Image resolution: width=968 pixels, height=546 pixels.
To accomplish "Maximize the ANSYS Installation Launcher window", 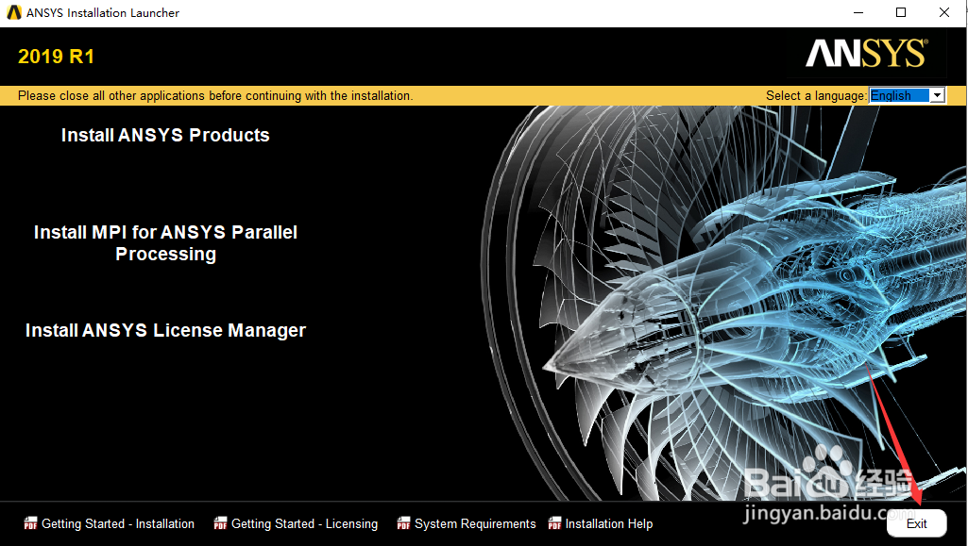I will click(x=901, y=12).
